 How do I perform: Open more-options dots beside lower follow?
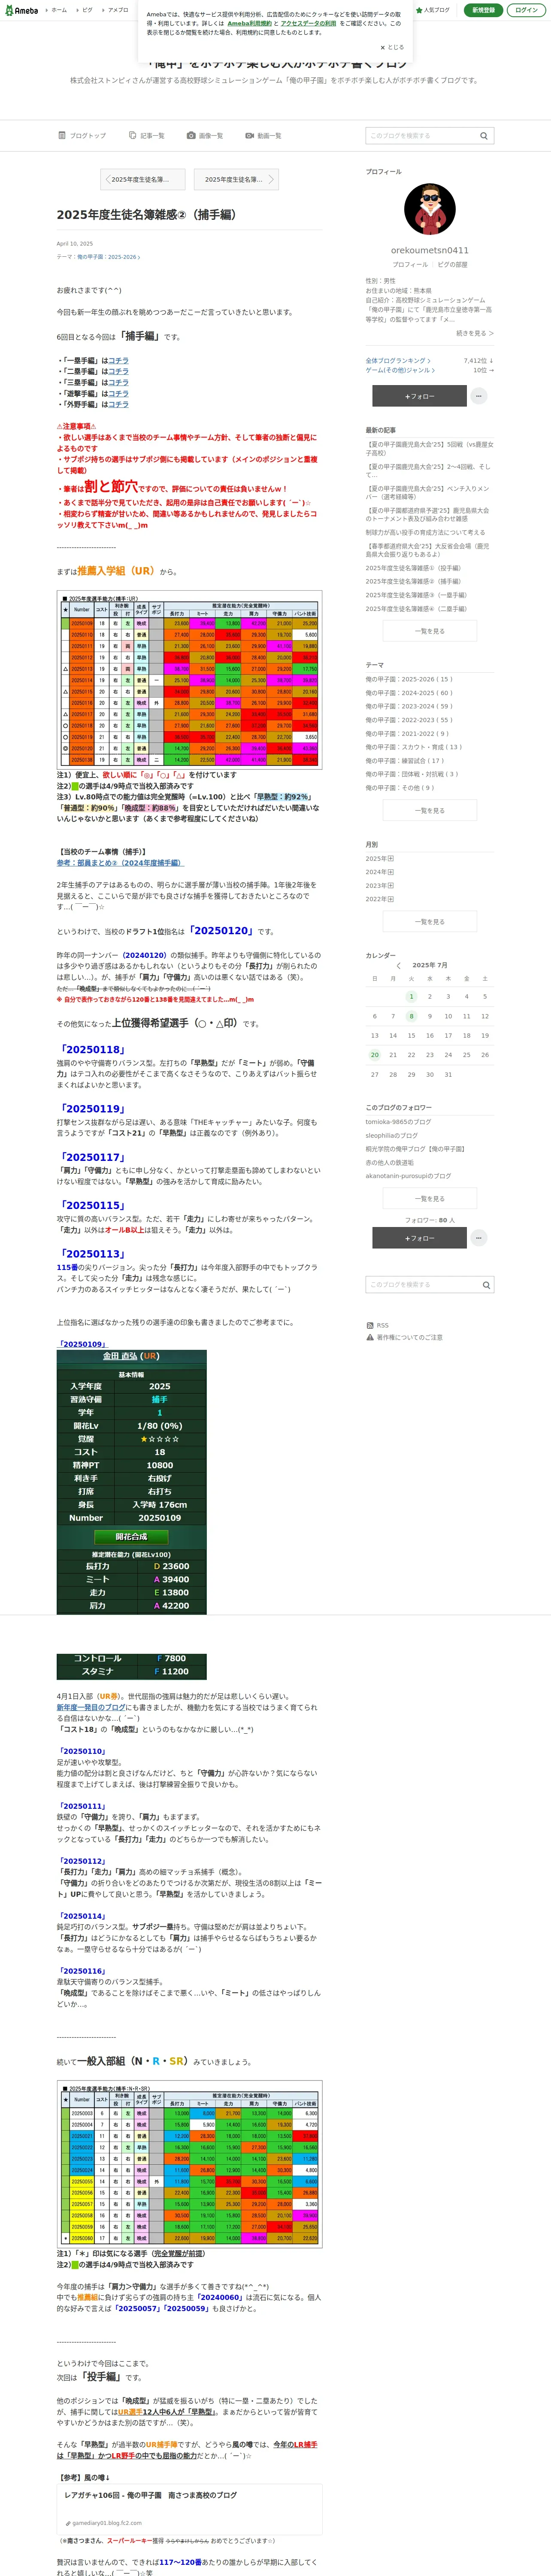479,1238
